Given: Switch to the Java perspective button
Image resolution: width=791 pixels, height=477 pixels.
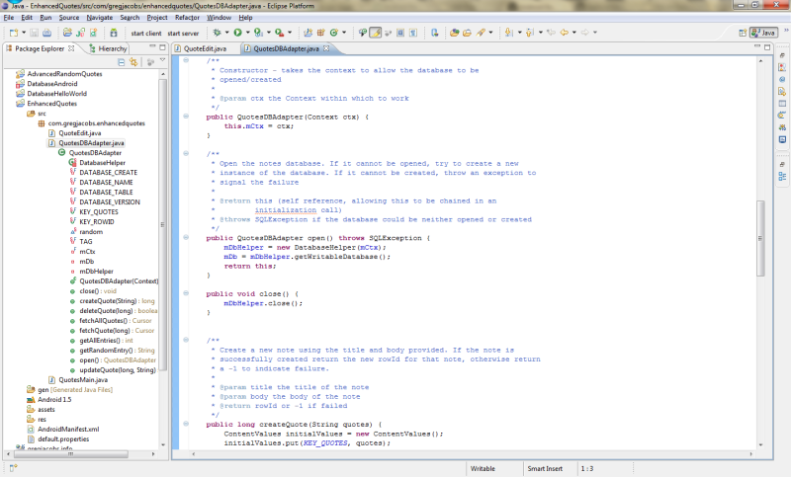Looking at the screenshot, I should point(763,33).
